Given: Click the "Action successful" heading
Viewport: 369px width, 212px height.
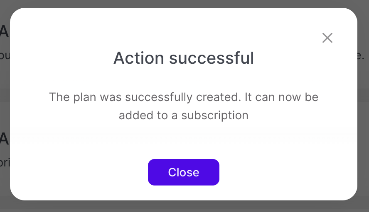Looking at the screenshot, I should [184, 58].
